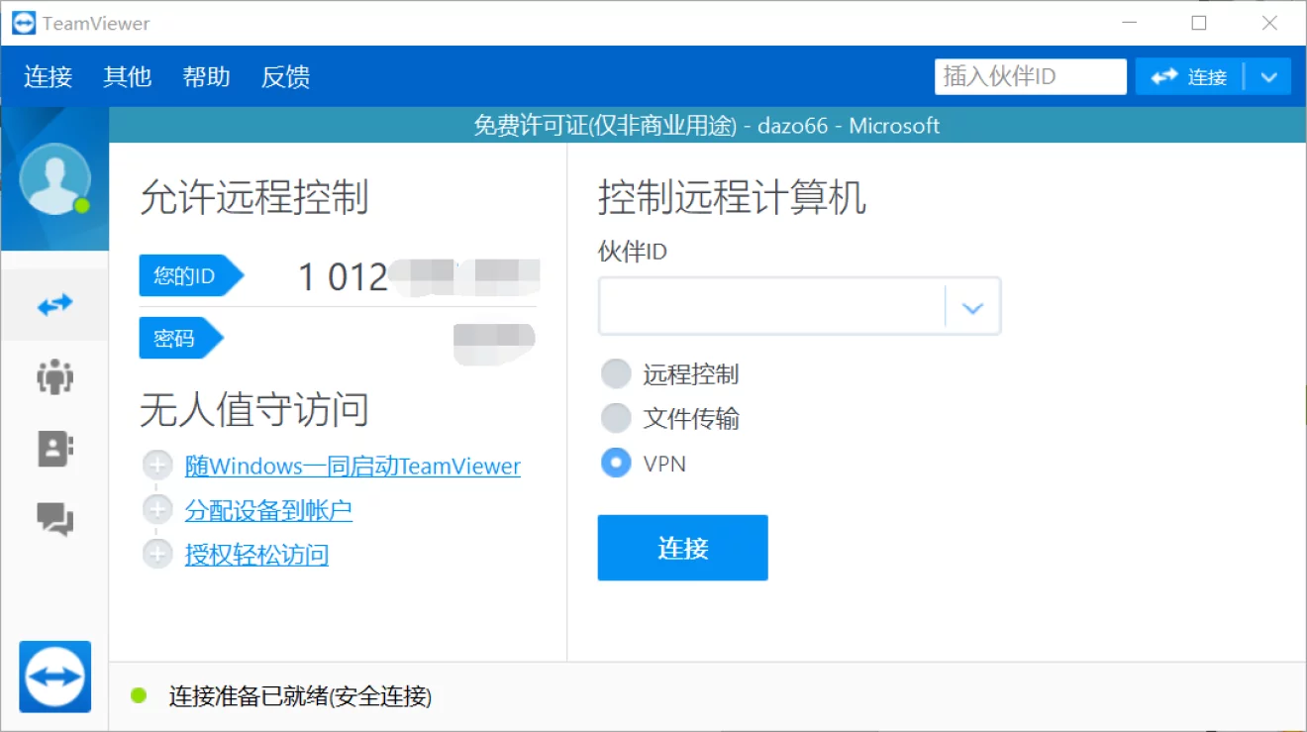Click the 插入伙伴ID input field

coord(1030,77)
